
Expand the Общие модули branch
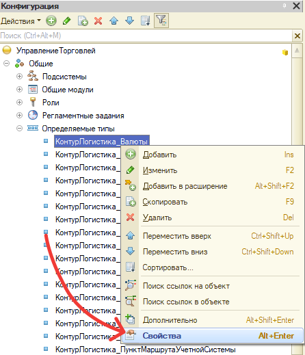[x=20, y=89]
